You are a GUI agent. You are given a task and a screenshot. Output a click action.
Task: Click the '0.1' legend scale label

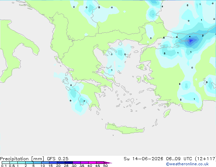point(4,166)
